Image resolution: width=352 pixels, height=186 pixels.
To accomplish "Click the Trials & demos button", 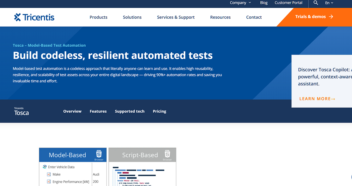I will (314, 17).
